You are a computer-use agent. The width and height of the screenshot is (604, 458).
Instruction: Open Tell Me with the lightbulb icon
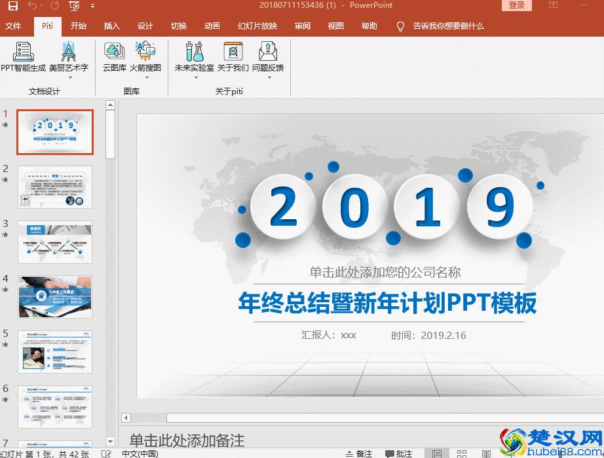tap(400, 27)
